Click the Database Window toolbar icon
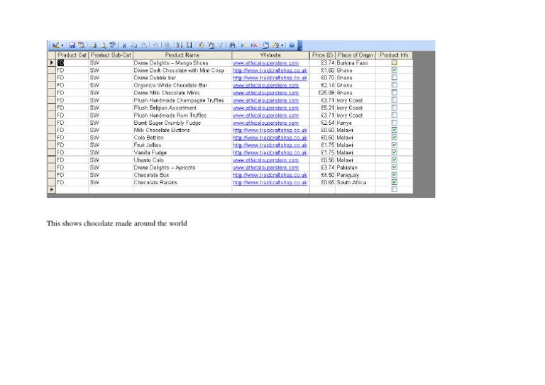This screenshot has width=545, height=385. point(266,45)
